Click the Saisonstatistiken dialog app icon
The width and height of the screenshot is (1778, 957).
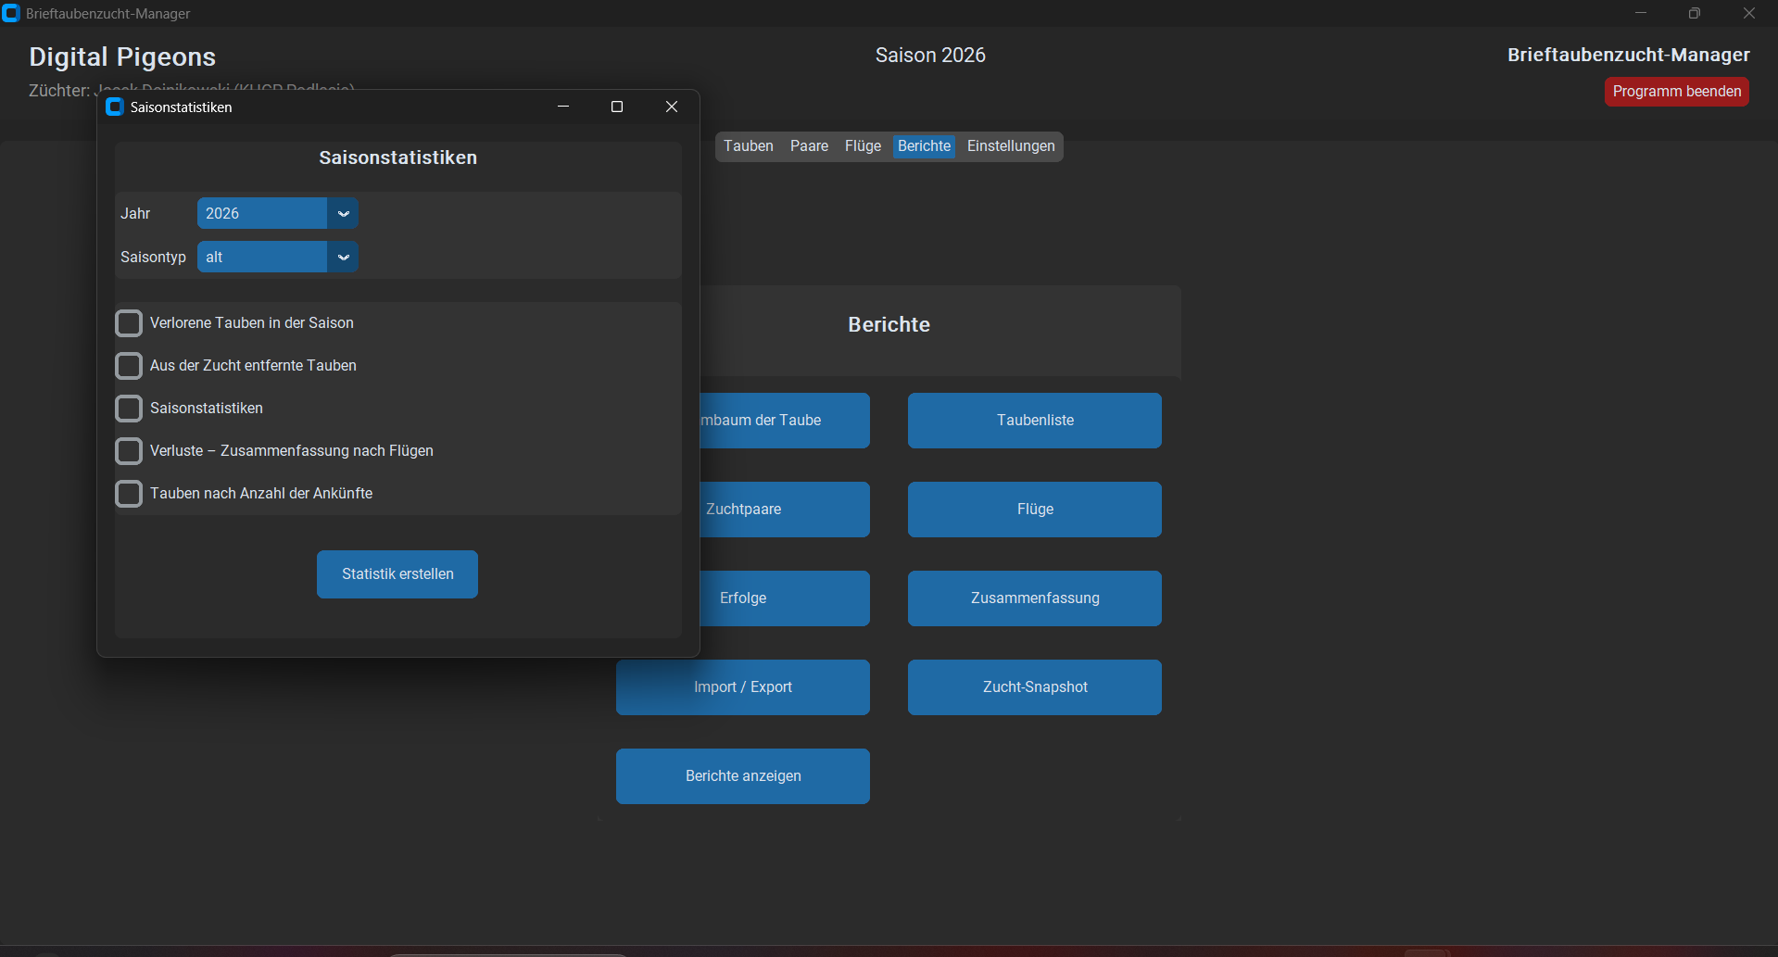pos(115,107)
